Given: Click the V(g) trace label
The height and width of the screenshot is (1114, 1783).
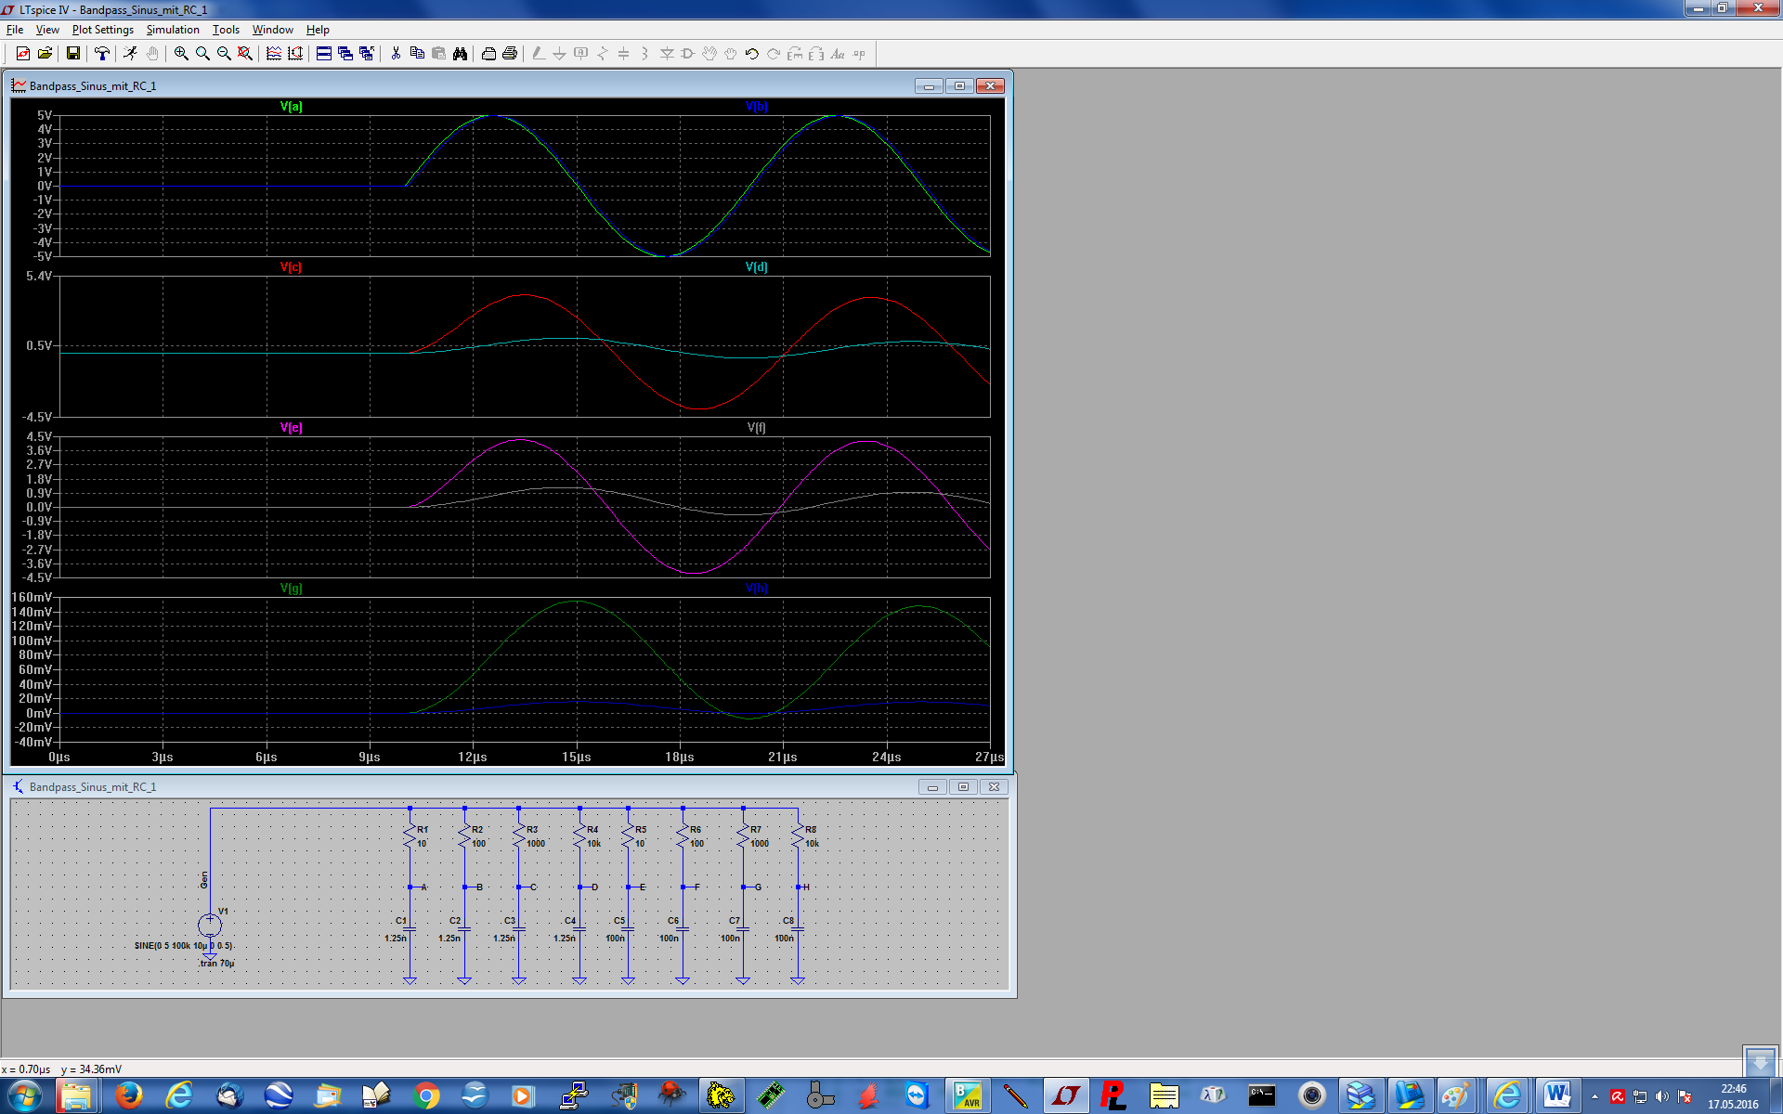Looking at the screenshot, I should tap(291, 589).
